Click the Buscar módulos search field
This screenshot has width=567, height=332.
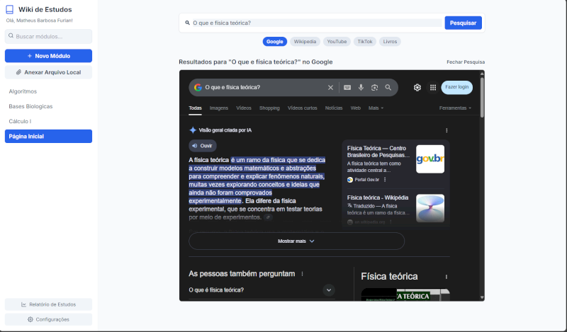[x=48, y=36]
